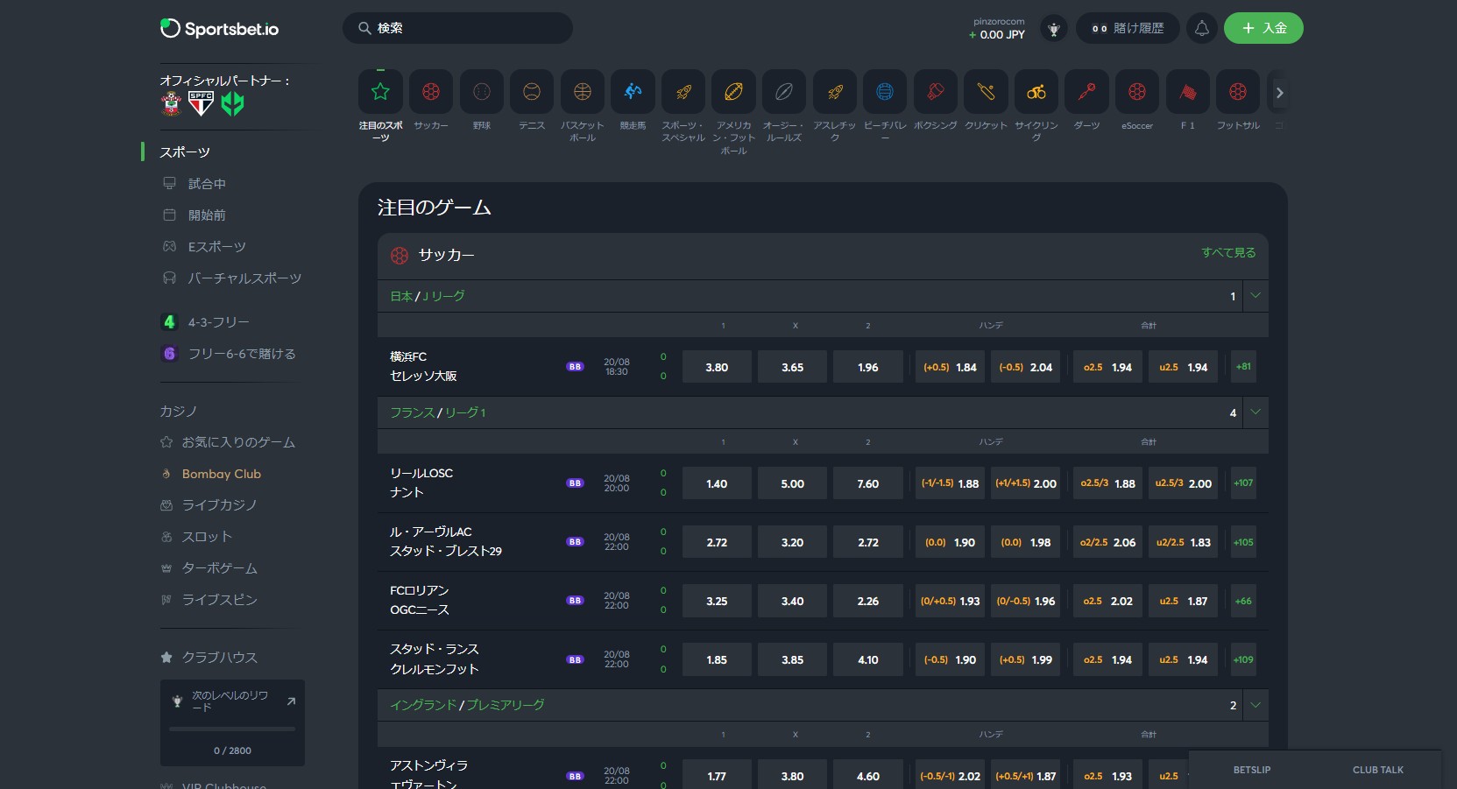
Task: Click the 入金 (deposit) button
Action: [1263, 28]
